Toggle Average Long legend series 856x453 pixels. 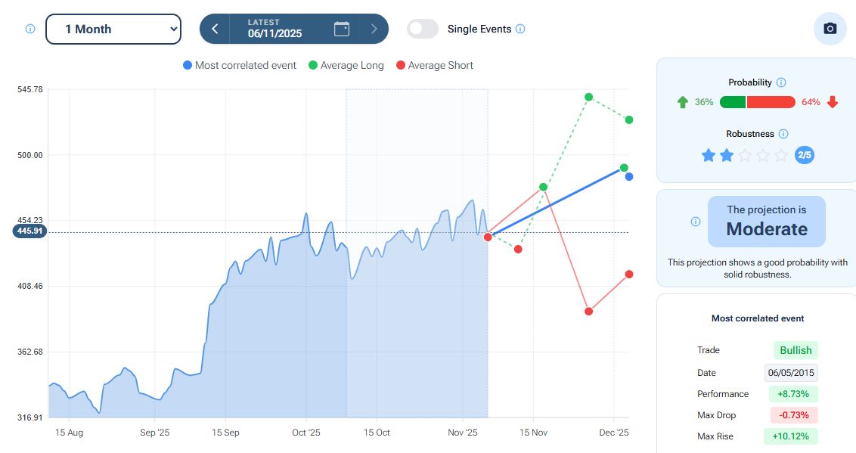point(346,66)
